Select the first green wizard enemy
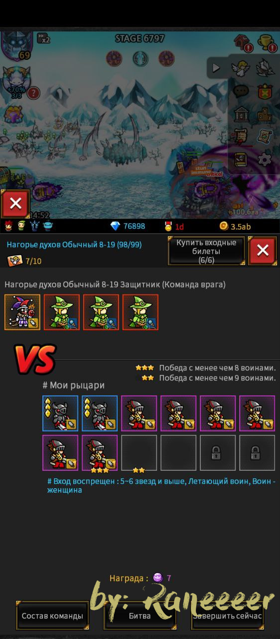The height and width of the screenshot is (639, 280). coord(62,312)
